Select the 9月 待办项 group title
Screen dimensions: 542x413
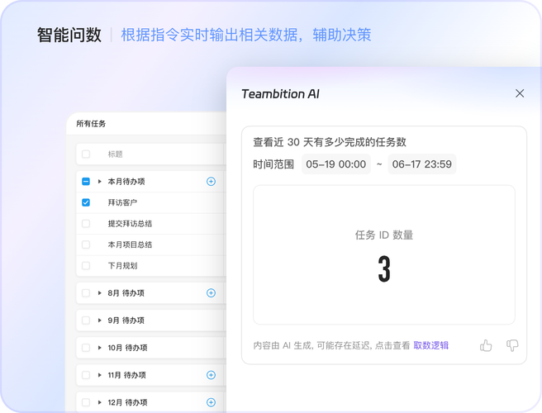point(126,320)
